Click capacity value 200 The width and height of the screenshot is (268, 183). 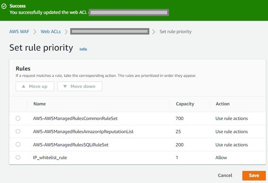click(x=180, y=145)
